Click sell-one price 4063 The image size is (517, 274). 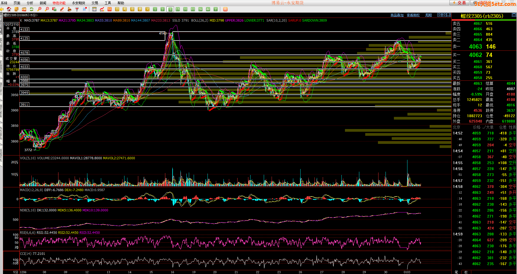pyautogui.click(x=475, y=46)
